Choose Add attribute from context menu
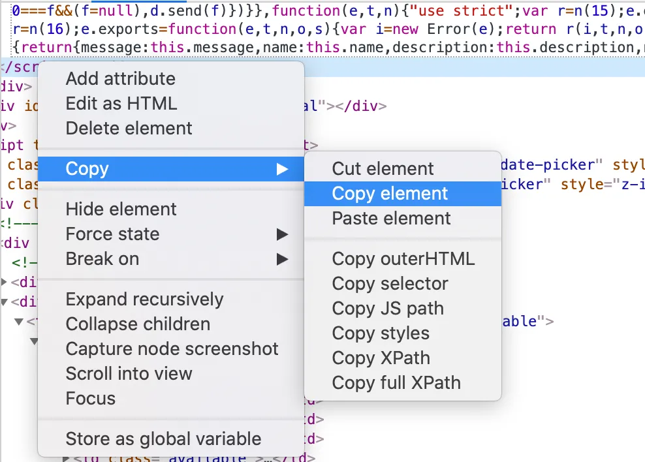 pos(170,78)
